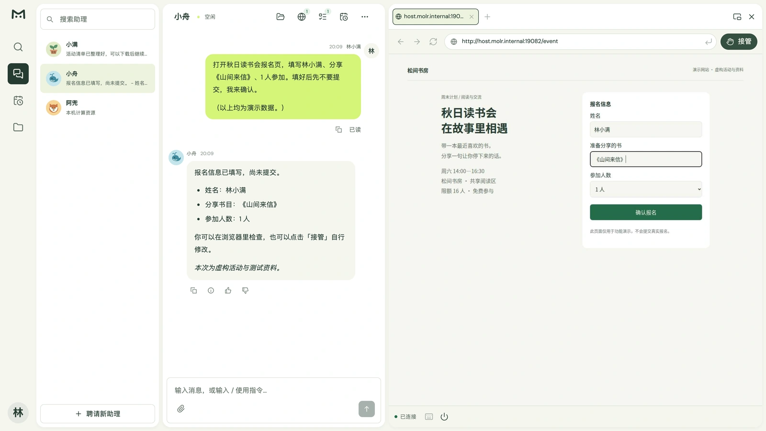The image size is (766, 431).
Task: Open browser globe icon in chat header
Action: click(302, 17)
